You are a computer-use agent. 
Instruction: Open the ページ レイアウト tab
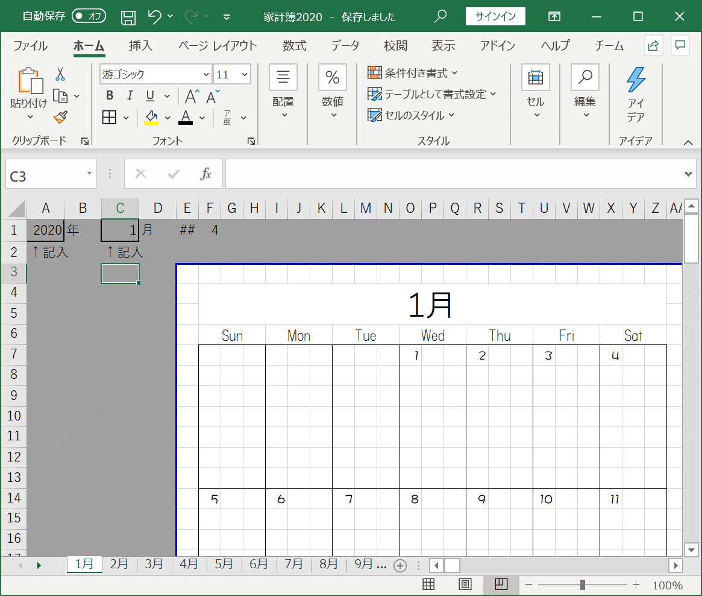[218, 46]
